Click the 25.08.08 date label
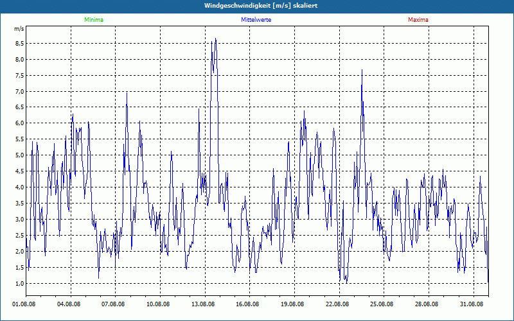Viewport: 514px width, 321px height. tap(382, 304)
